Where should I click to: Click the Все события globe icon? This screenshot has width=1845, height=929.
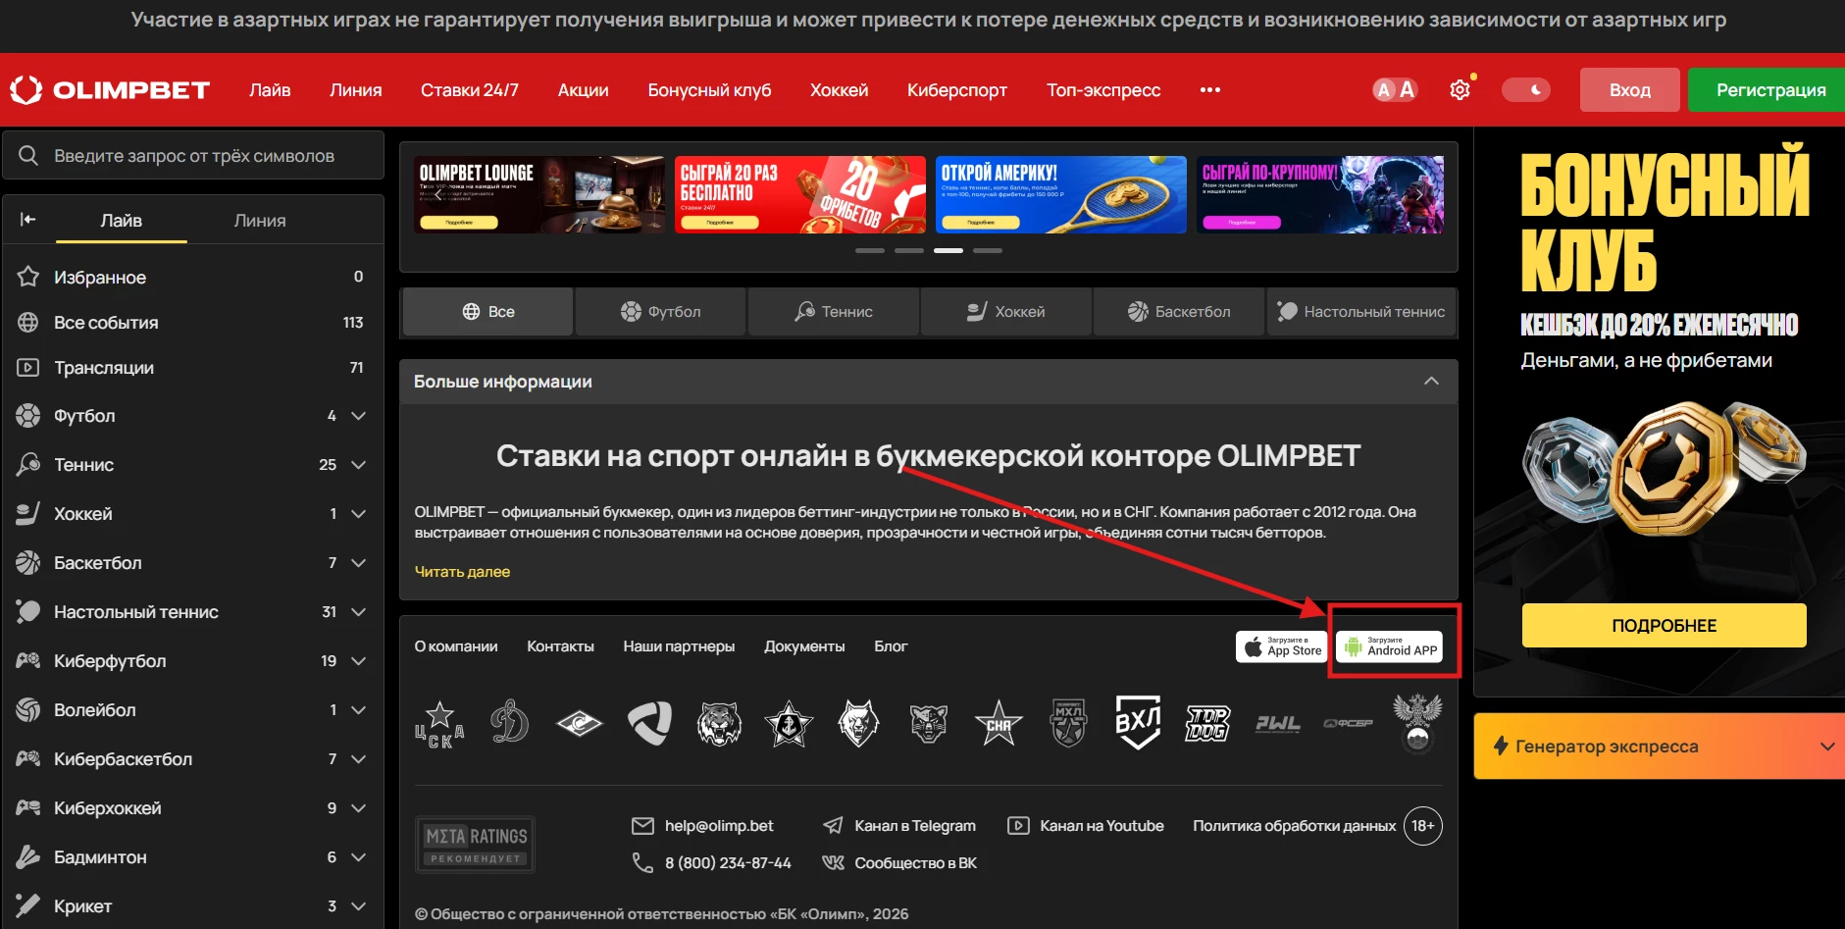28,322
